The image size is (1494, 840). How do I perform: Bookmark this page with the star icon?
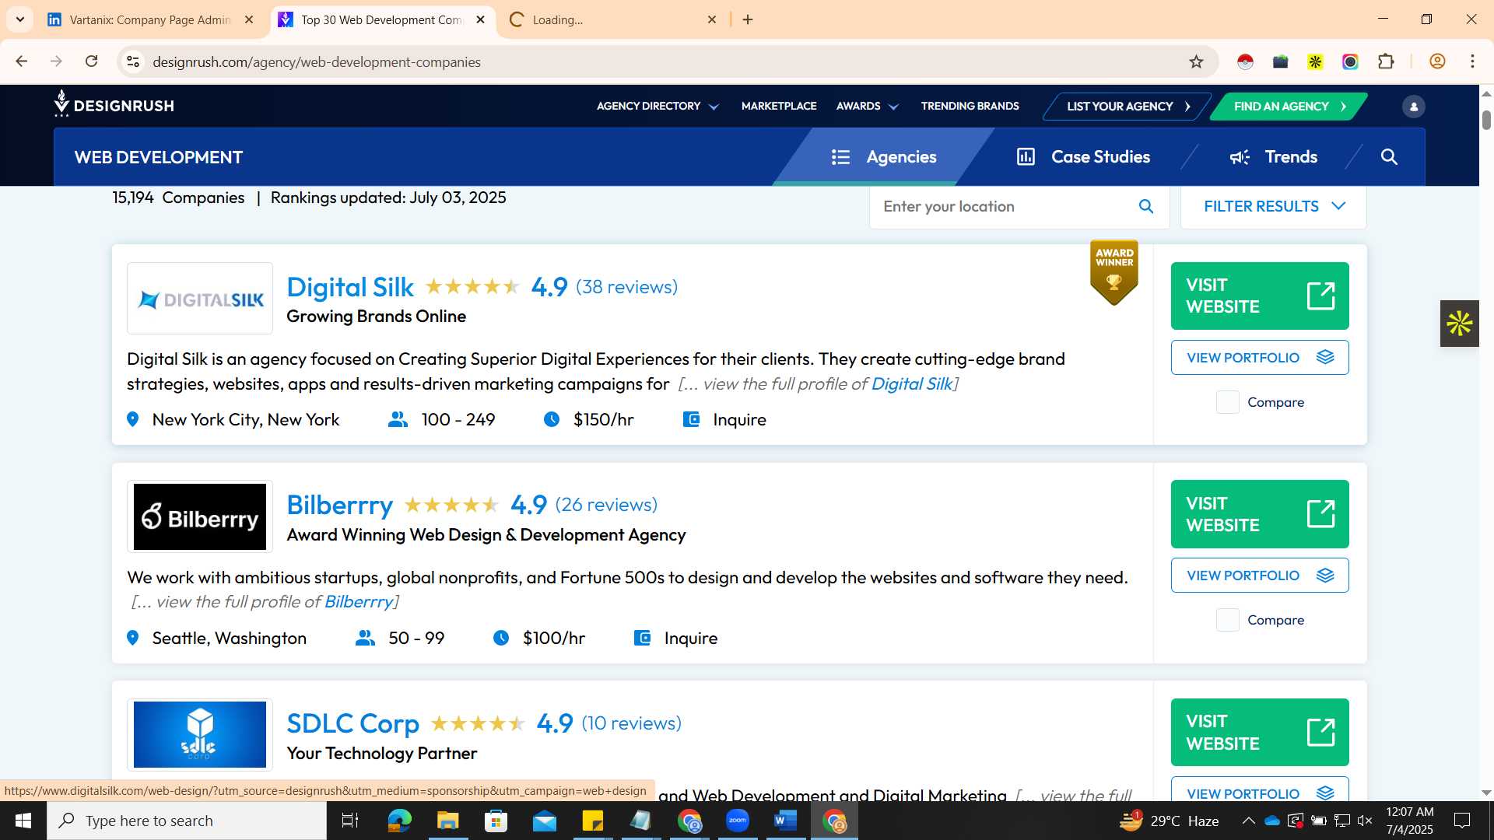click(x=1196, y=61)
